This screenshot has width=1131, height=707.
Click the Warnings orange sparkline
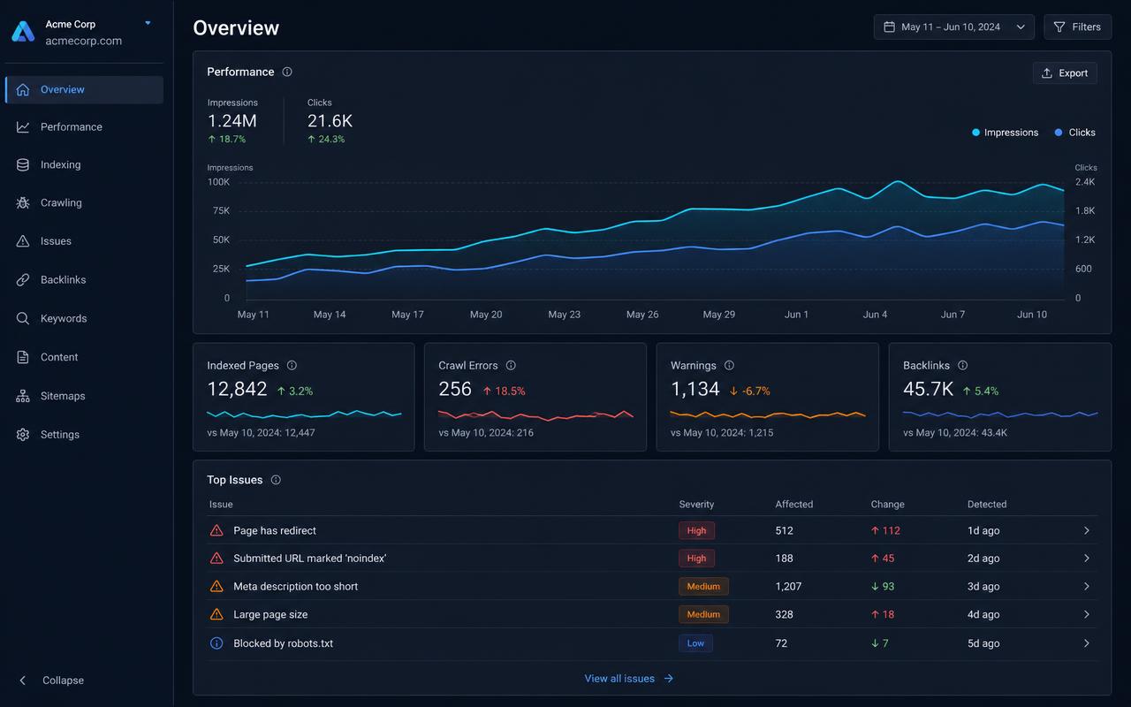pos(768,414)
